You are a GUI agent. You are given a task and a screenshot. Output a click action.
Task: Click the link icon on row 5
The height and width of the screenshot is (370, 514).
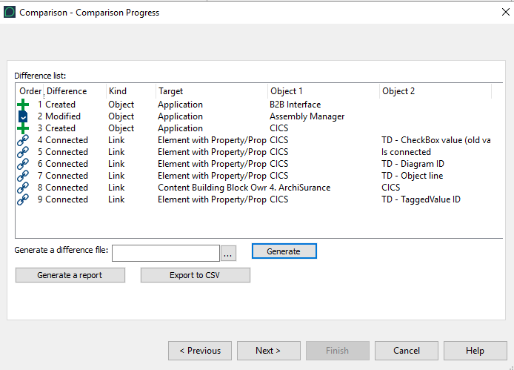23,152
